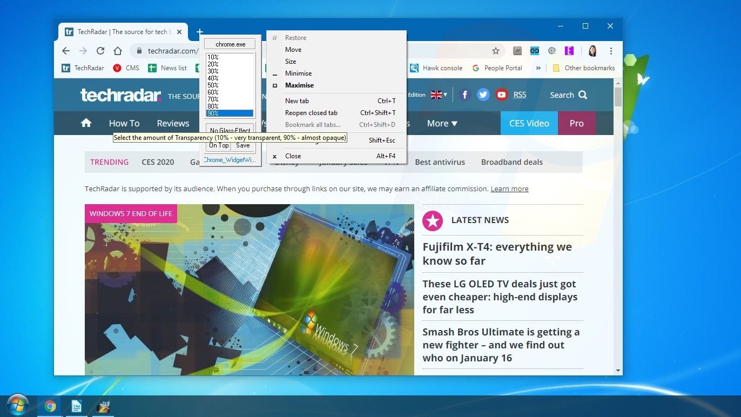741x417 pixels.
Task: Open the People Portal bookmark
Action: (x=497, y=68)
